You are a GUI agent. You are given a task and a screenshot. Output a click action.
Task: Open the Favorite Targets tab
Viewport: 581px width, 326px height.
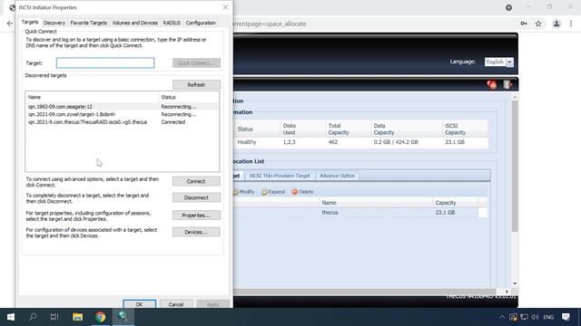tap(89, 23)
